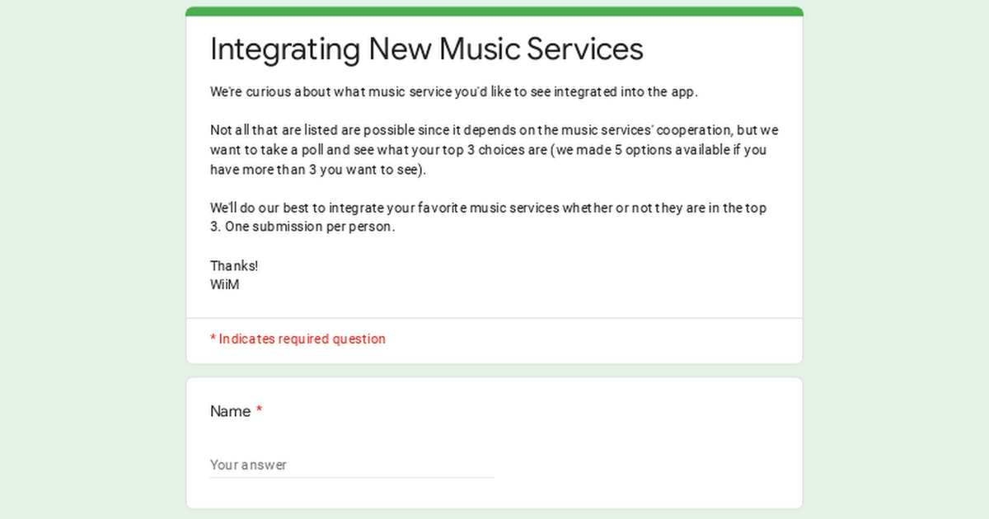
Task: Click the "Thanks!" line
Action: coord(234,266)
